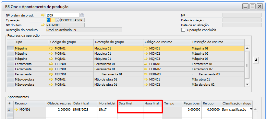Click the link arrow for resource code FERN01
This screenshot has width=267, height=119.
click(x=146, y=64)
